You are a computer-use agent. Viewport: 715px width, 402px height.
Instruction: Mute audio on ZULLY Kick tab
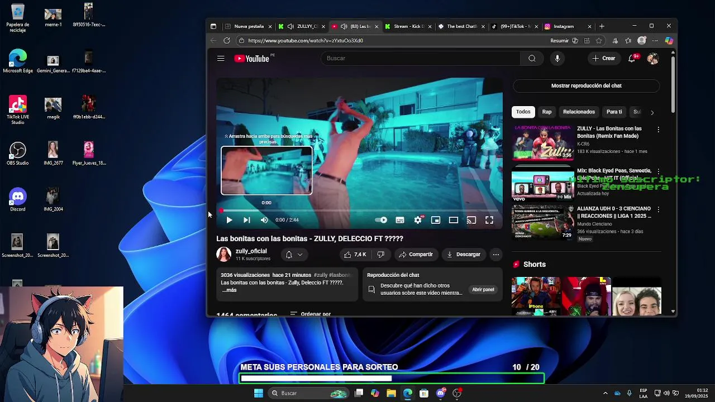[x=290, y=26]
